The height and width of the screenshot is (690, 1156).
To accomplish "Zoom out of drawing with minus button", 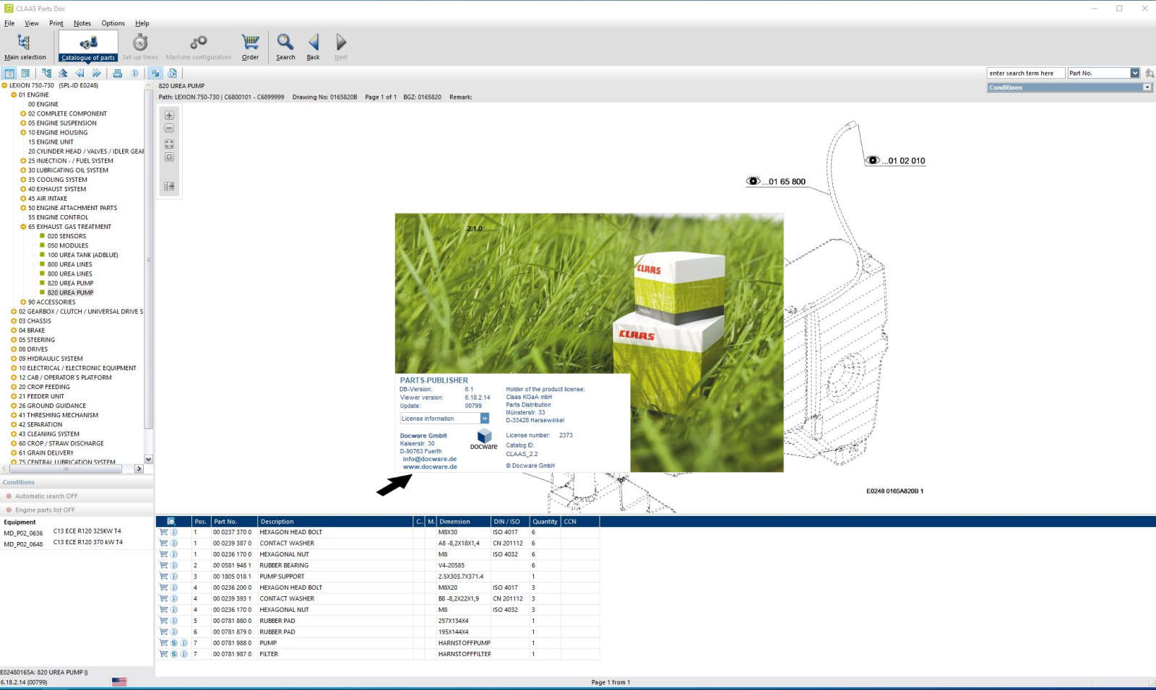I will click(x=169, y=128).
